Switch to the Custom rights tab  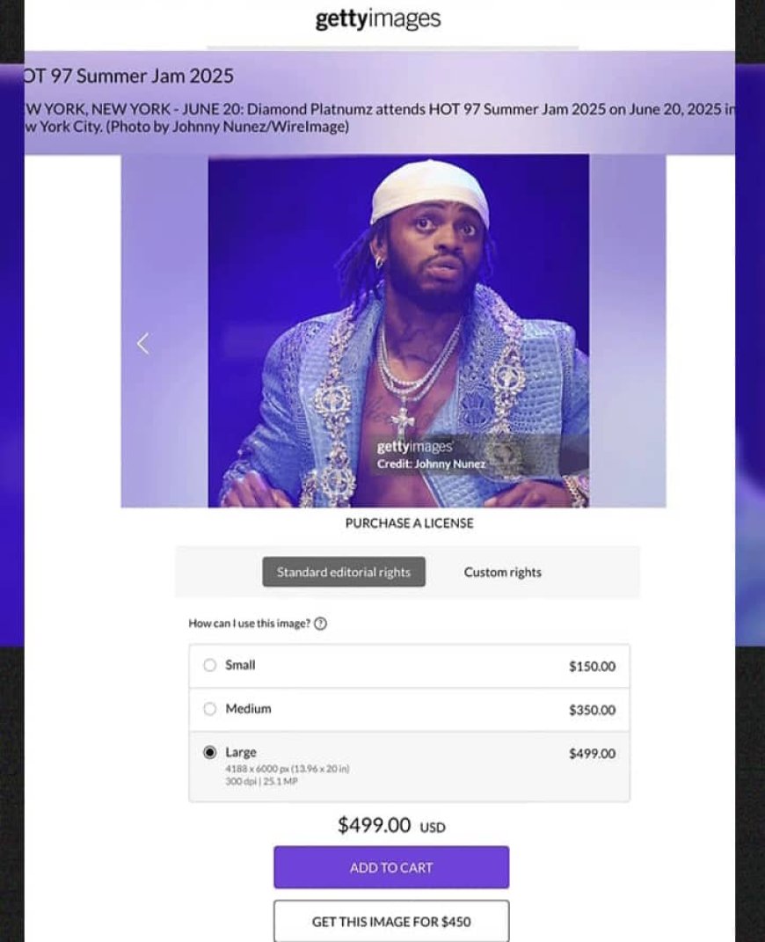[x=503, y=572]
